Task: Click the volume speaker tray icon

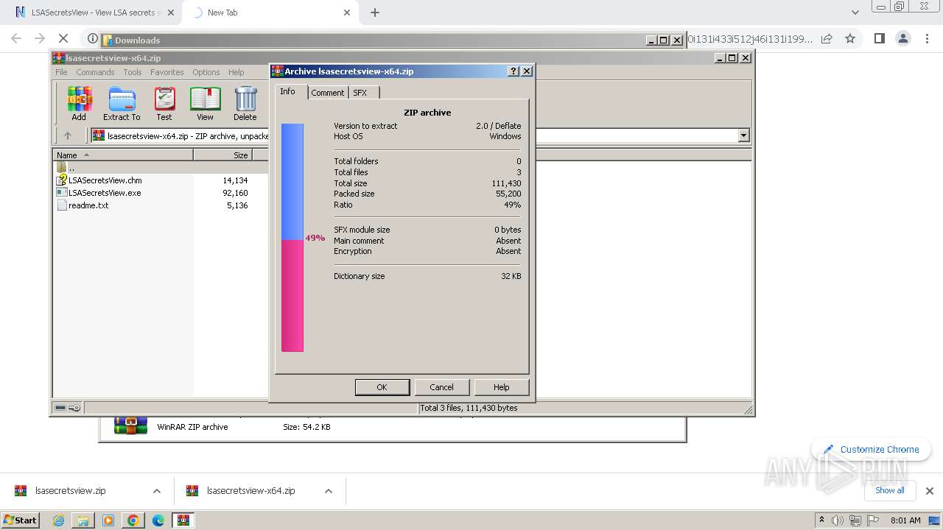Action: click(x=838, y=520)
